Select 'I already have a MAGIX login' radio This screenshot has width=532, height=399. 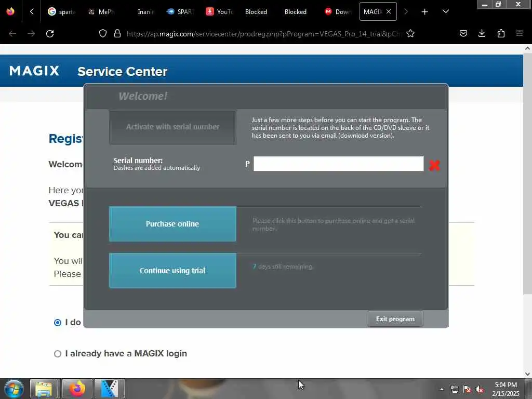(x=58, y=354)
